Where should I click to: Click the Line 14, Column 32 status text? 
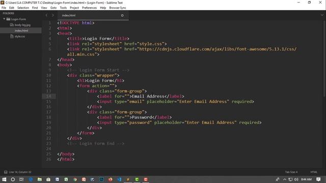(20, 172)
